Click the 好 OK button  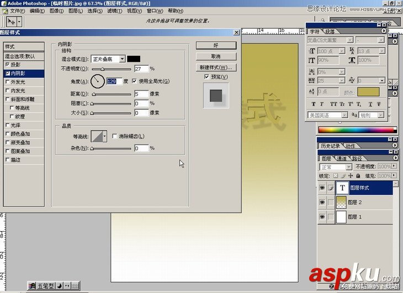click(x=216, y=45)
